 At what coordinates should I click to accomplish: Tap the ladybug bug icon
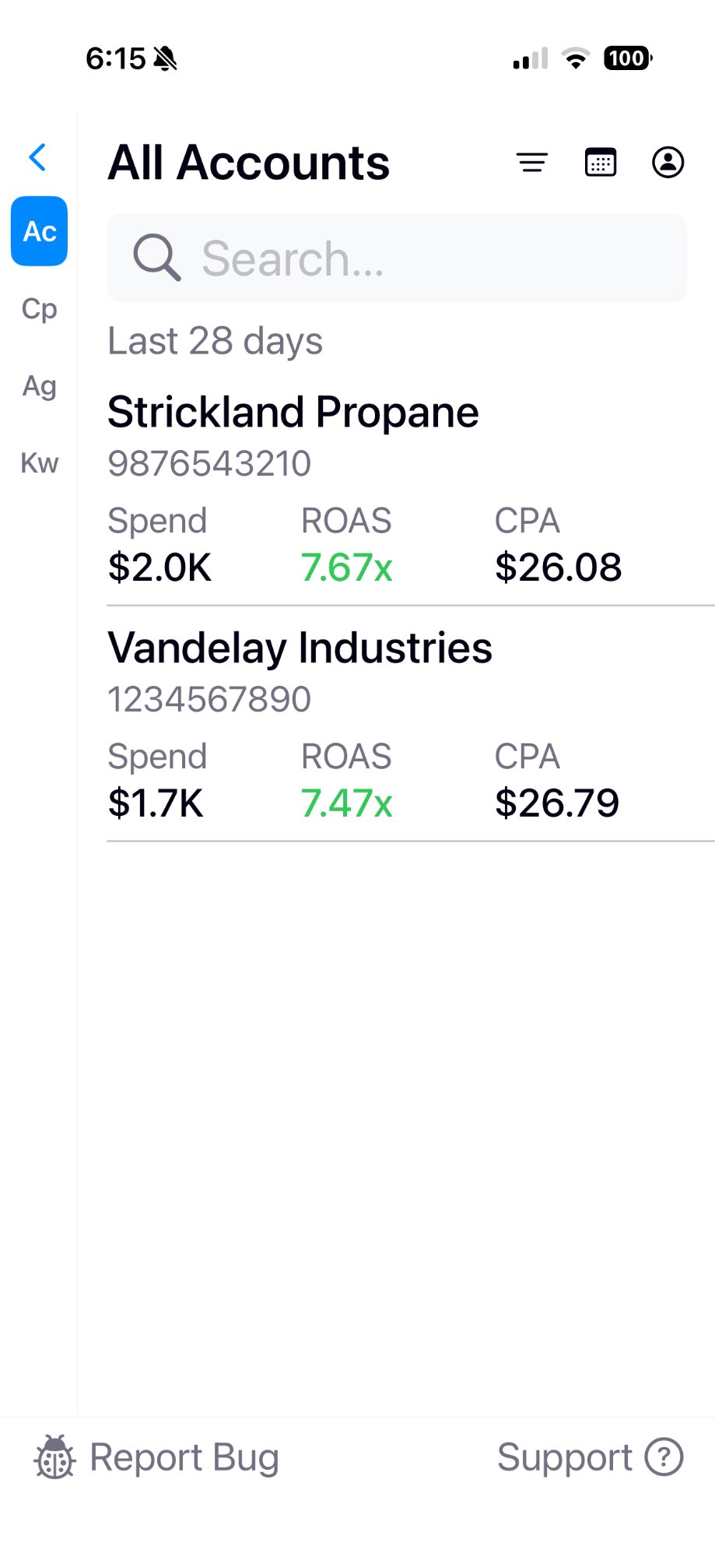(54, 1457)
